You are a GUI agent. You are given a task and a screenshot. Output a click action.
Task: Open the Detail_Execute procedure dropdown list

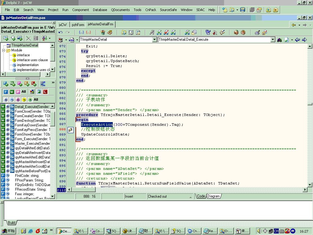pyautogui.click(x=273, y=40)
